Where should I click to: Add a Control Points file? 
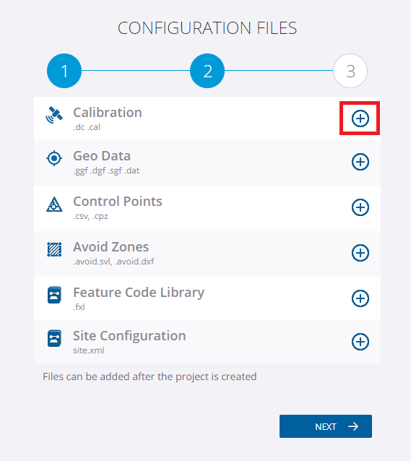tap(360, 207)
